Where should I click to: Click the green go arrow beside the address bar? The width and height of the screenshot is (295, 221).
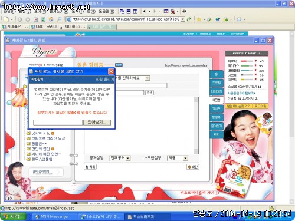pyautogui.click(x=189, y=19)
